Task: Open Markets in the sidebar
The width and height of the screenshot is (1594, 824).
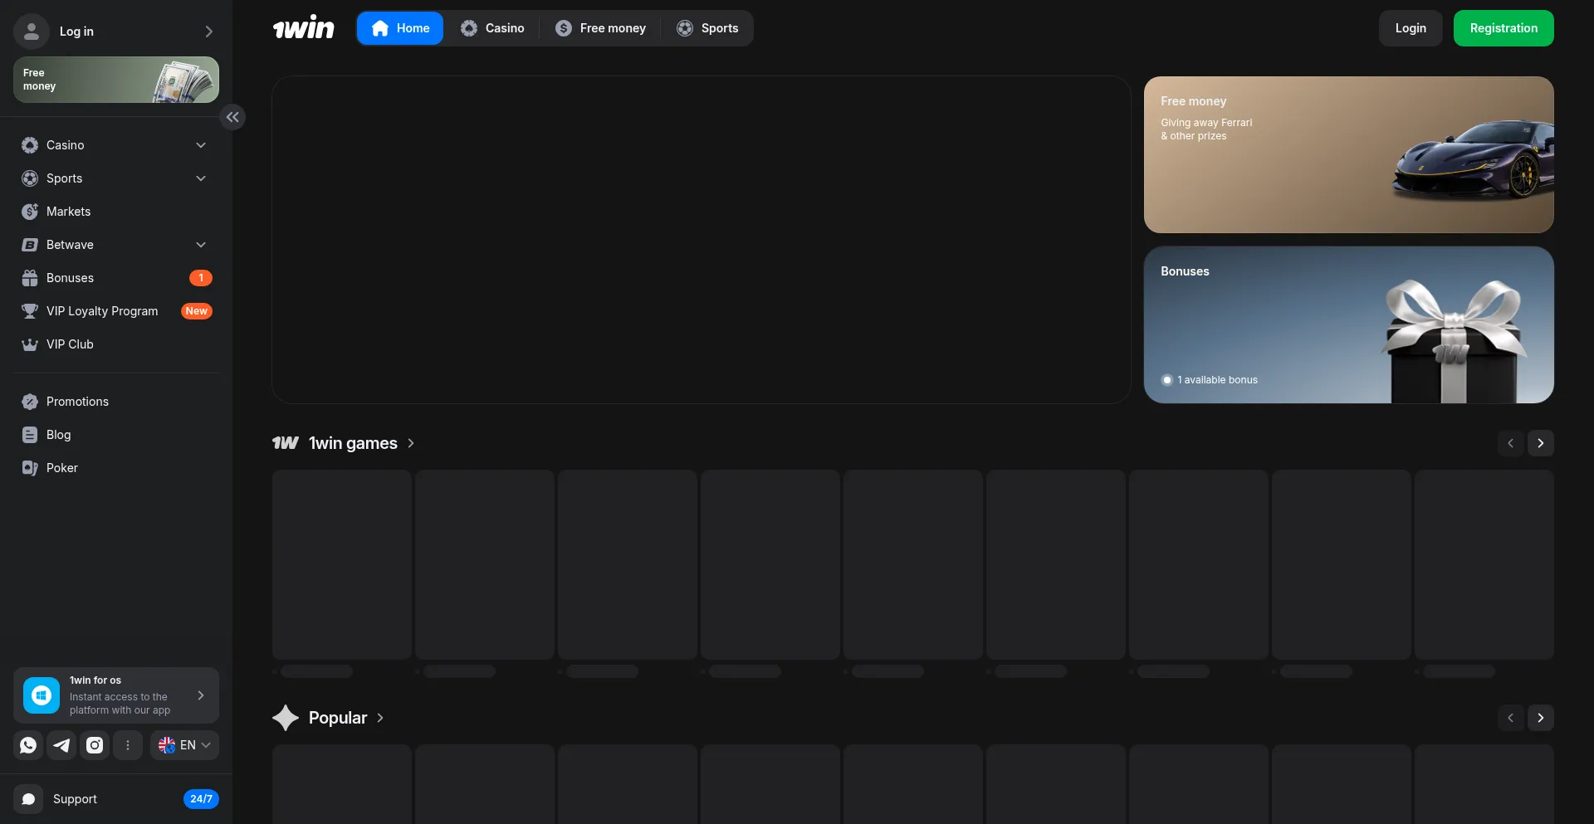Action: (116, 212)
